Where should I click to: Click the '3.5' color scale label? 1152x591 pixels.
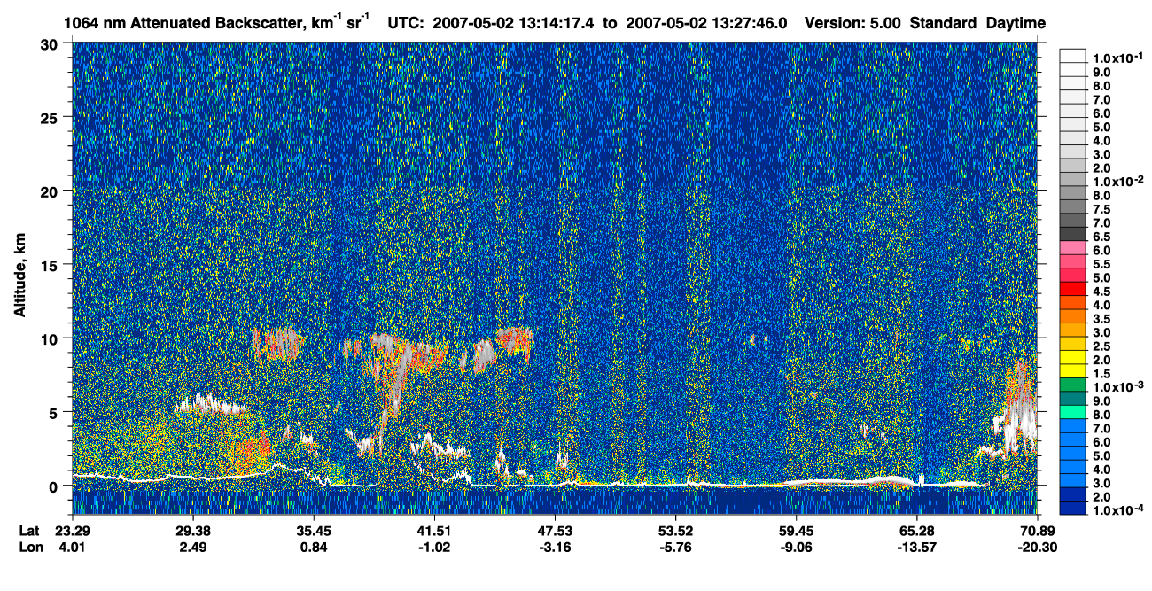tap(1101, 319)
